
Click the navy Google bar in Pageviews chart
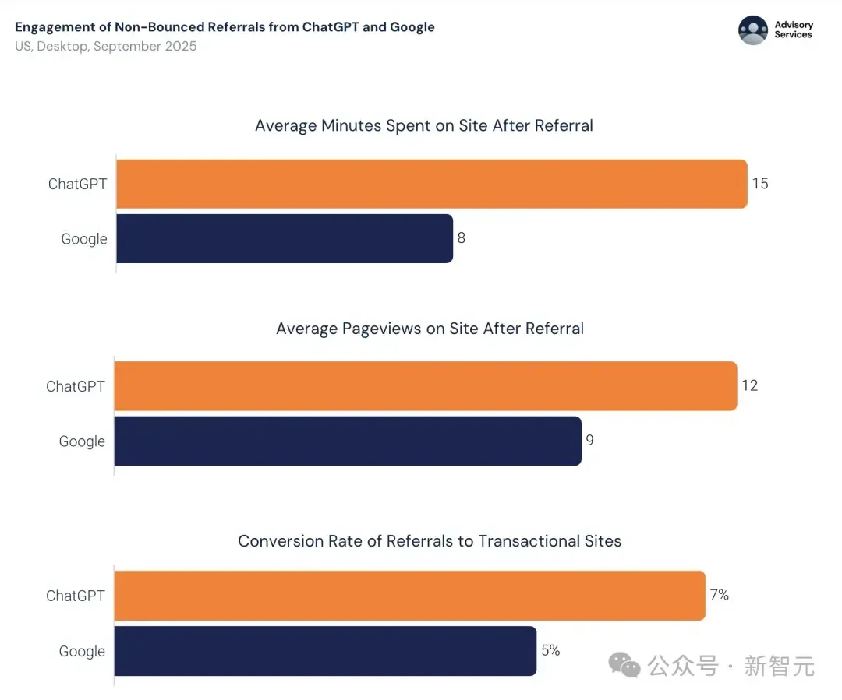click(x=348, y=441)
